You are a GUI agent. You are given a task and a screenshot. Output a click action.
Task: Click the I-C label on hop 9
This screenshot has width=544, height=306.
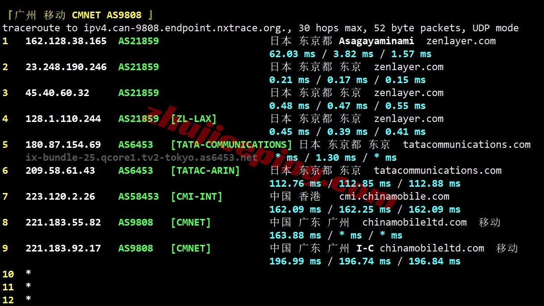(365, 248)
